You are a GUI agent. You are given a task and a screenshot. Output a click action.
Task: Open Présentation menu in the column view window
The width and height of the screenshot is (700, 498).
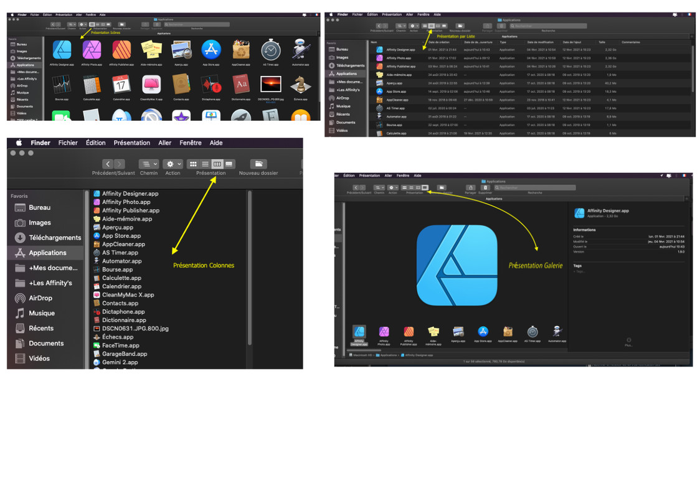pos(131,143)
